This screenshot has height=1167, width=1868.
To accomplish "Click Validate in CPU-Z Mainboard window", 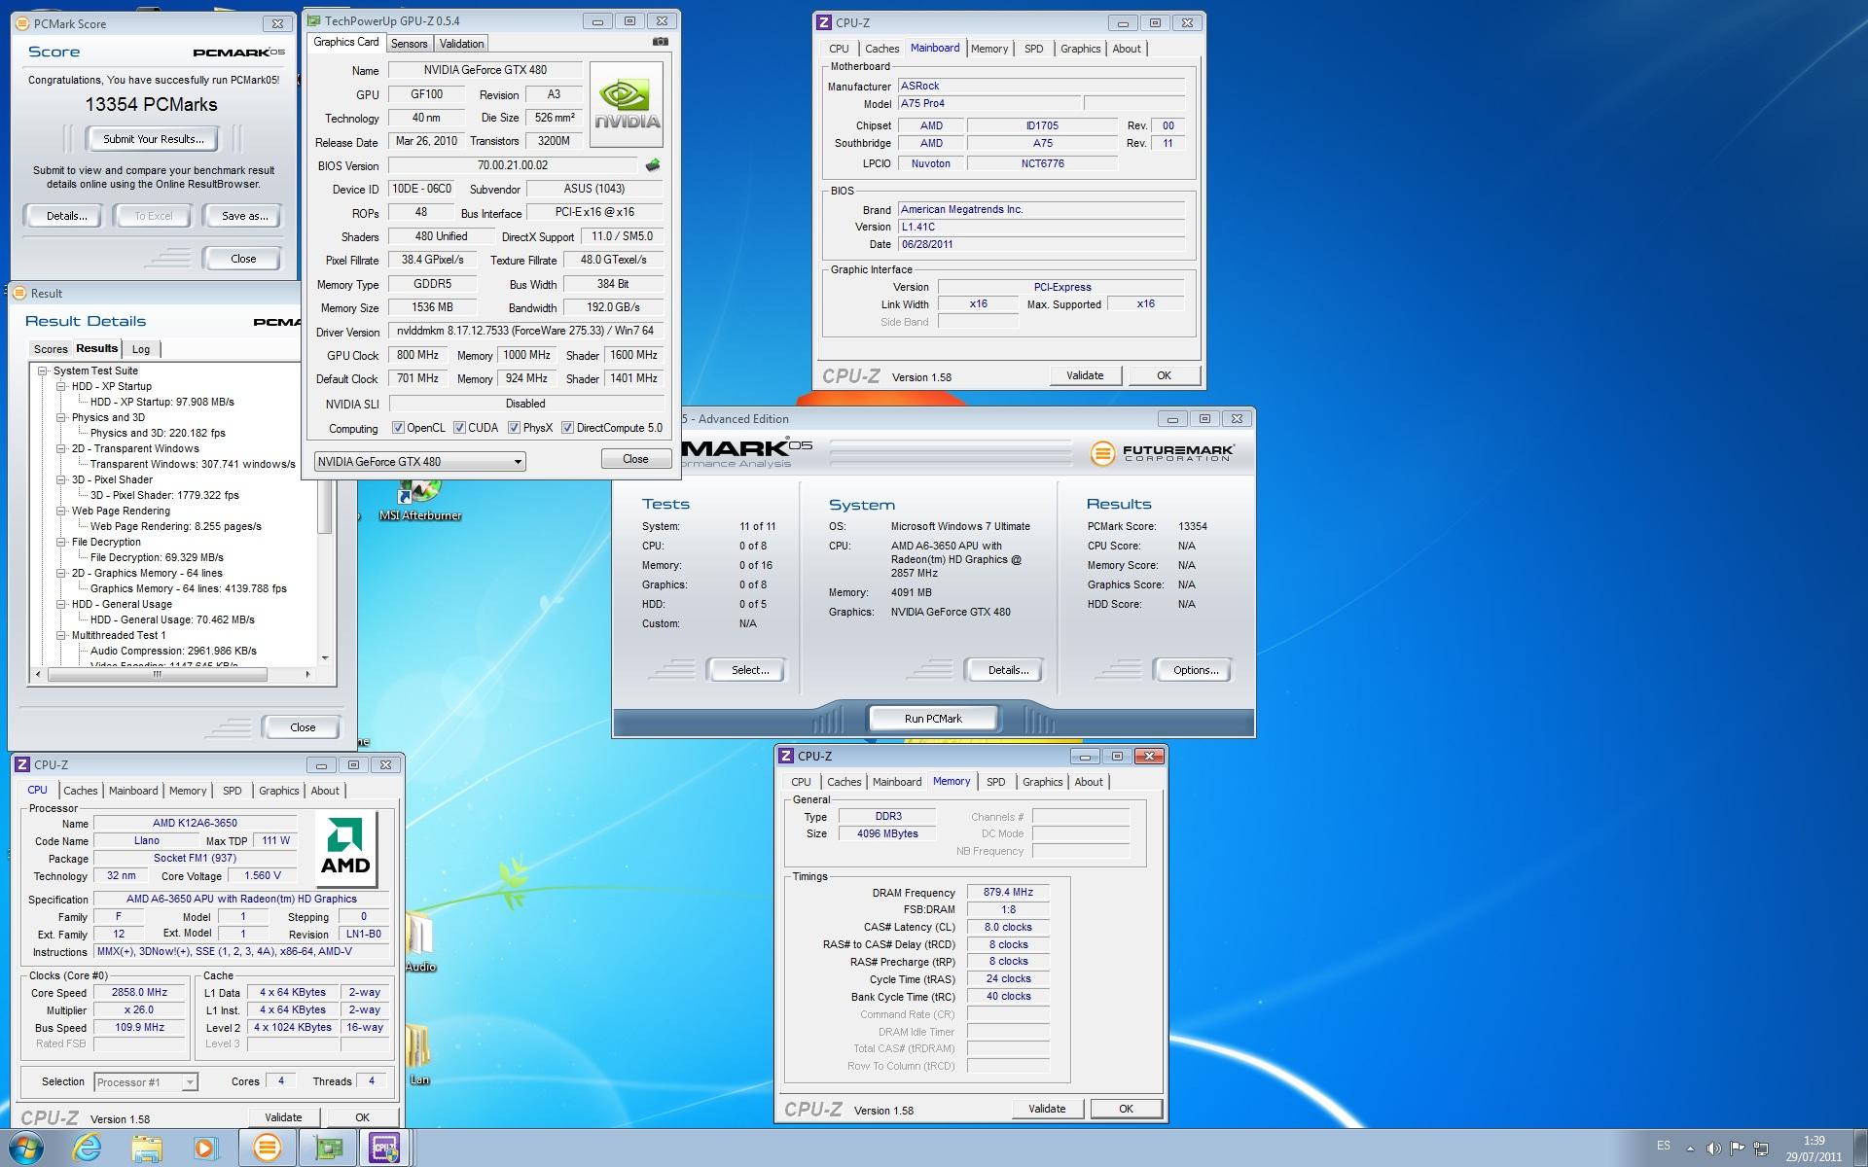I will click(1085, 375).
